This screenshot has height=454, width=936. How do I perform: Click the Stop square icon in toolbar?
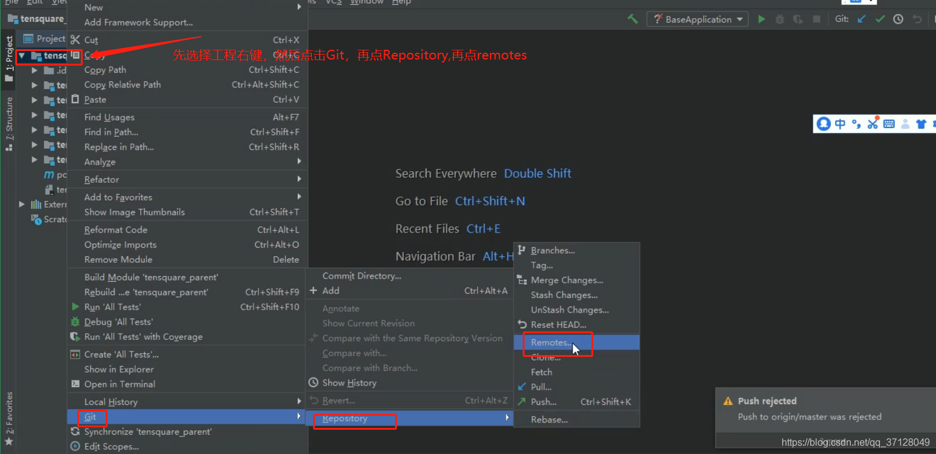tap(817, 19)
